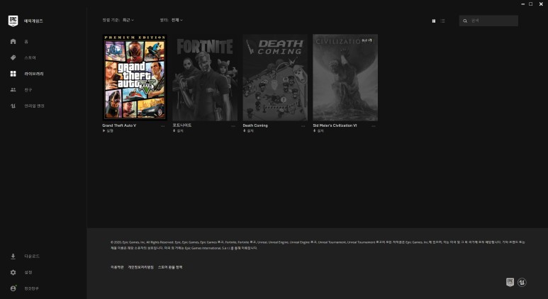Open the Settings (설정) gear icon
The height and width of the screenshot is (299, 548).
pos(13,273)
